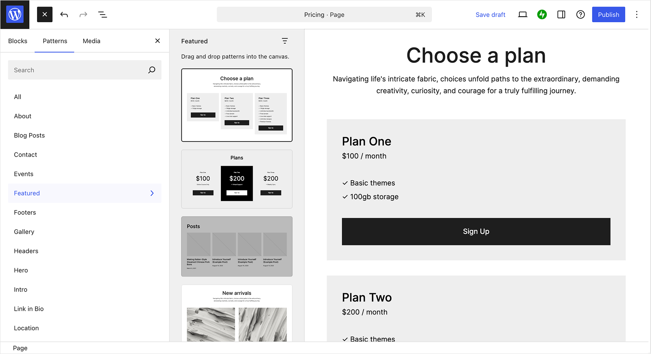Select the Gallery category
The image size is (651, 354).
[x=85, y=232]
